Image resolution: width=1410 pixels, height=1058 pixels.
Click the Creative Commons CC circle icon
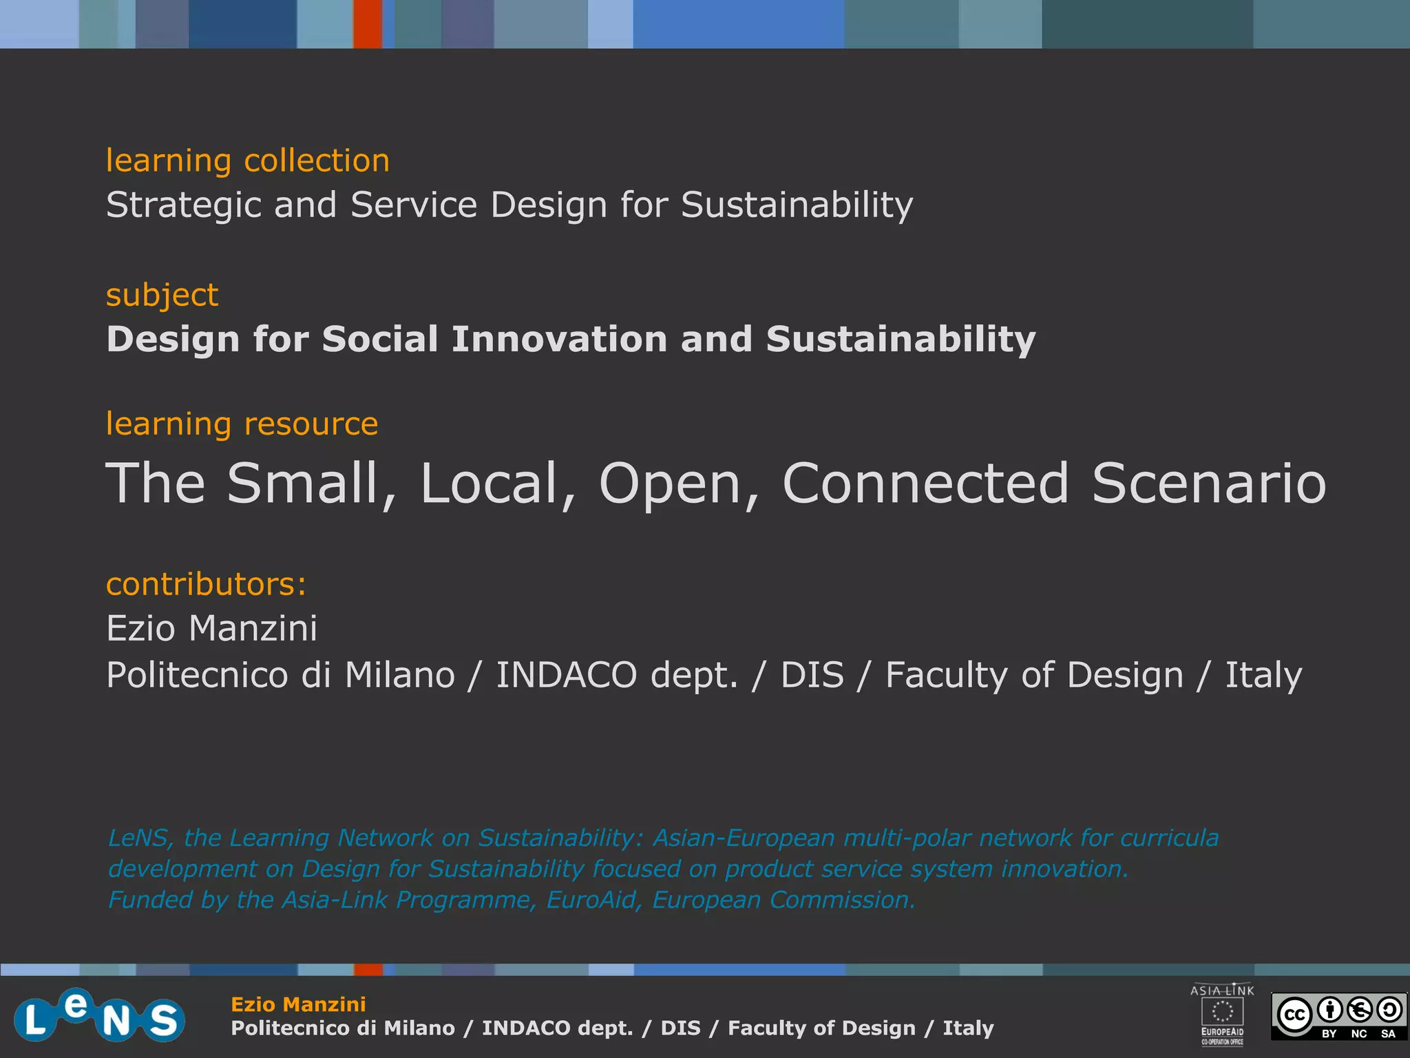coord(1294,1015)
